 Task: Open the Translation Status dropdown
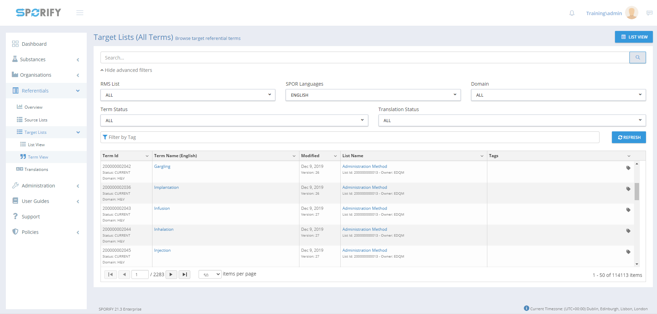[x=512, y=120]
